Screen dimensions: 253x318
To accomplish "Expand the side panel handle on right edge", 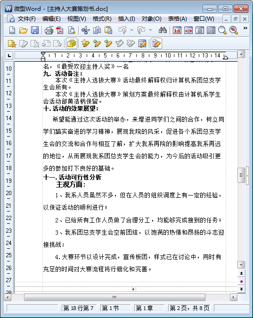I will (247, 176).
